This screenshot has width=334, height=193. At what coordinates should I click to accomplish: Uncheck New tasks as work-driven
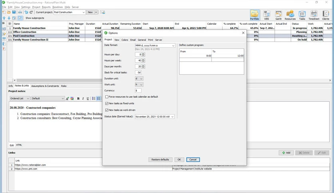point(107,110)
